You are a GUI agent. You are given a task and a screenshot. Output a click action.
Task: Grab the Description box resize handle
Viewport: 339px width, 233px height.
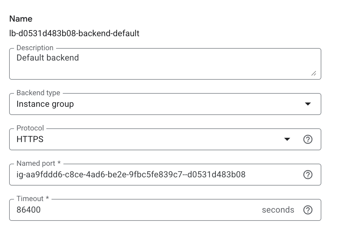(313, 74)
